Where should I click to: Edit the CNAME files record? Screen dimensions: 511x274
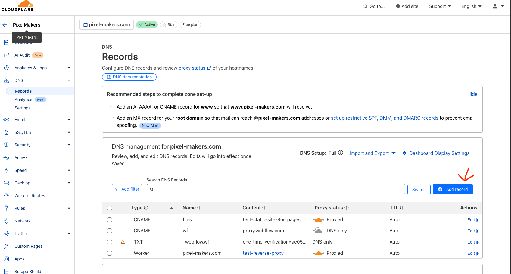(x=473, y=220)
